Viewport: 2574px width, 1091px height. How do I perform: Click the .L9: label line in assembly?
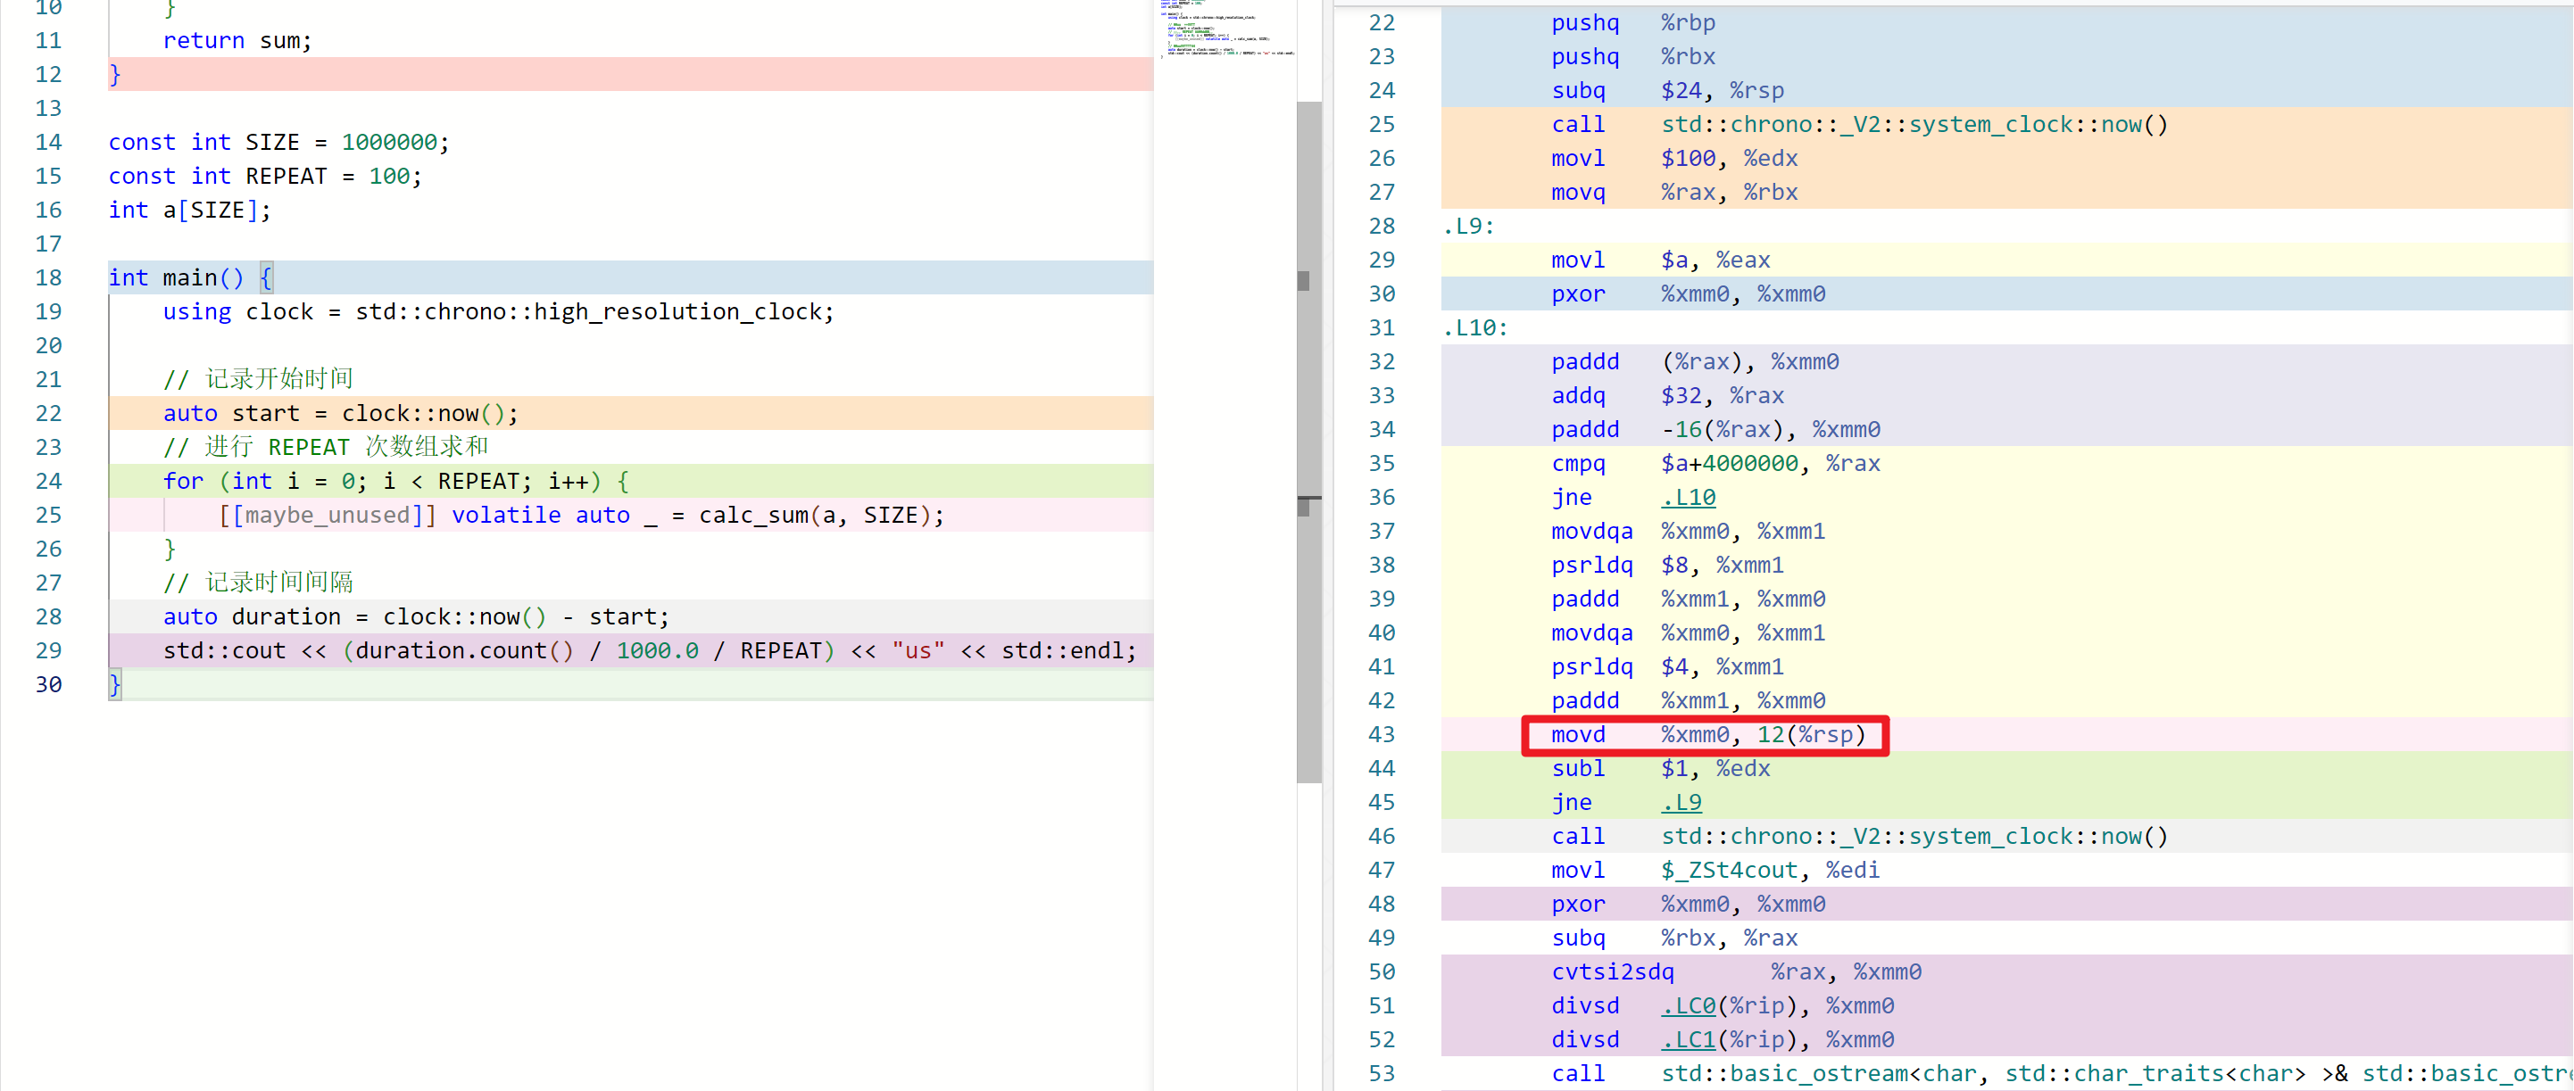pyautogui.click(x=1468, y=226)
